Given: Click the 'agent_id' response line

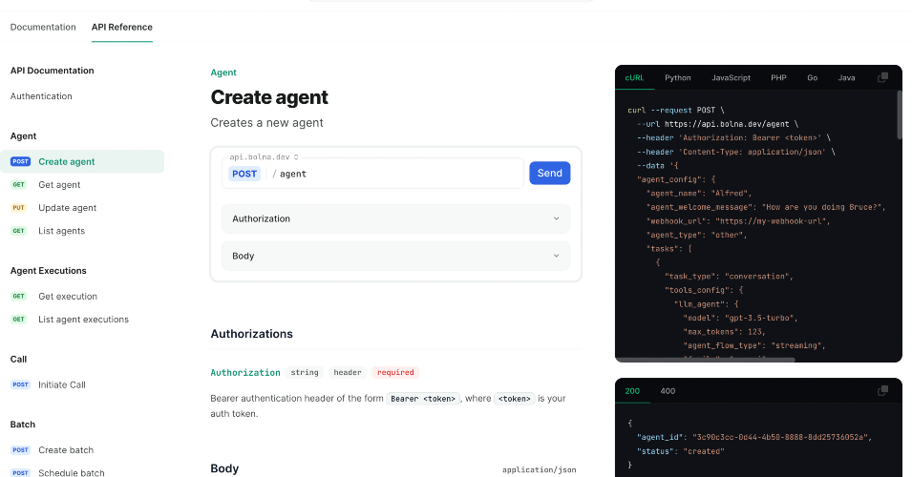Looking at the screenshot, I should tap(754, 438).
